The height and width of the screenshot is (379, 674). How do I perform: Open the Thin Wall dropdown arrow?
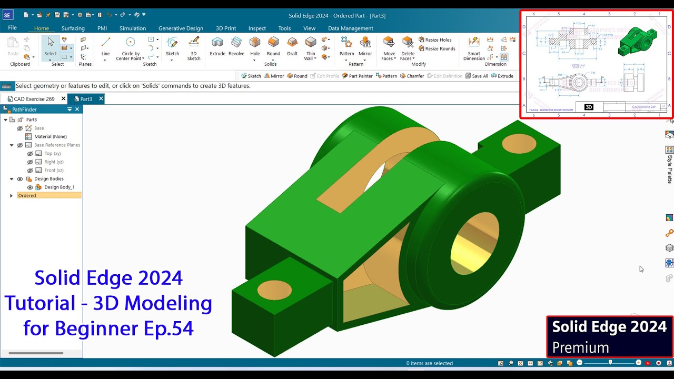click(315, 58)
